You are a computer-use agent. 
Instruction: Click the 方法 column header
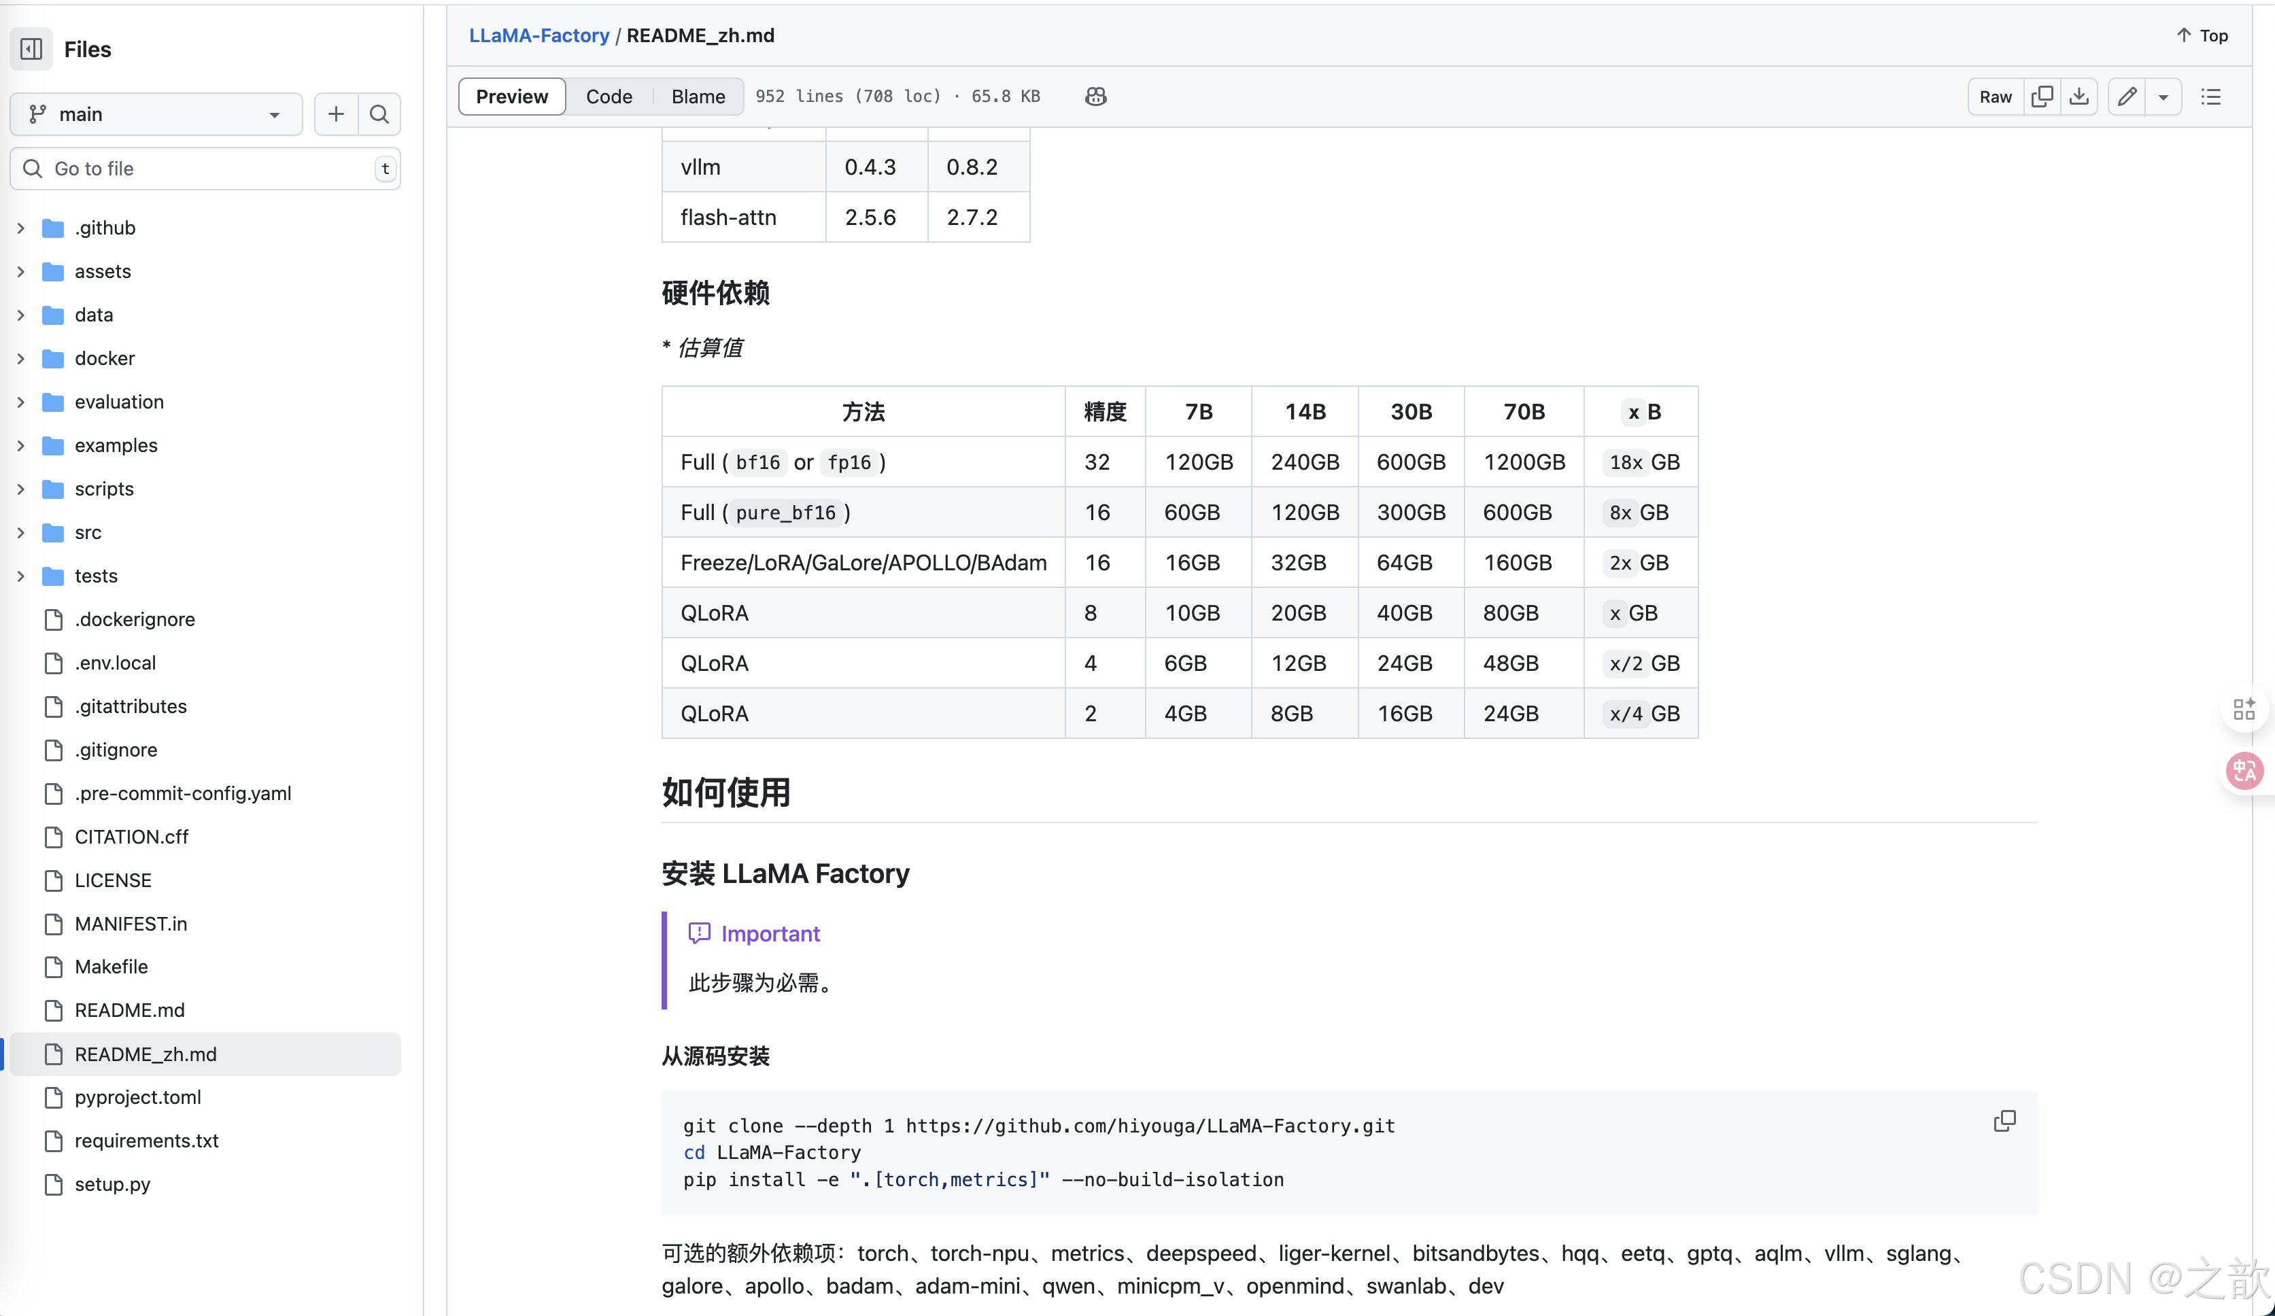tap(863, 413)
